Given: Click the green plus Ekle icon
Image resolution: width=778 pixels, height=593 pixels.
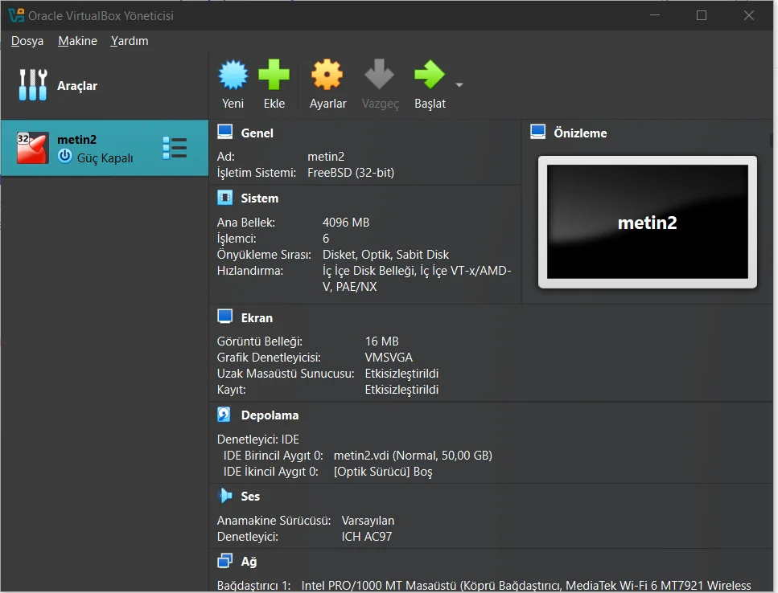Looking at the screenshot, I should 274,75.
